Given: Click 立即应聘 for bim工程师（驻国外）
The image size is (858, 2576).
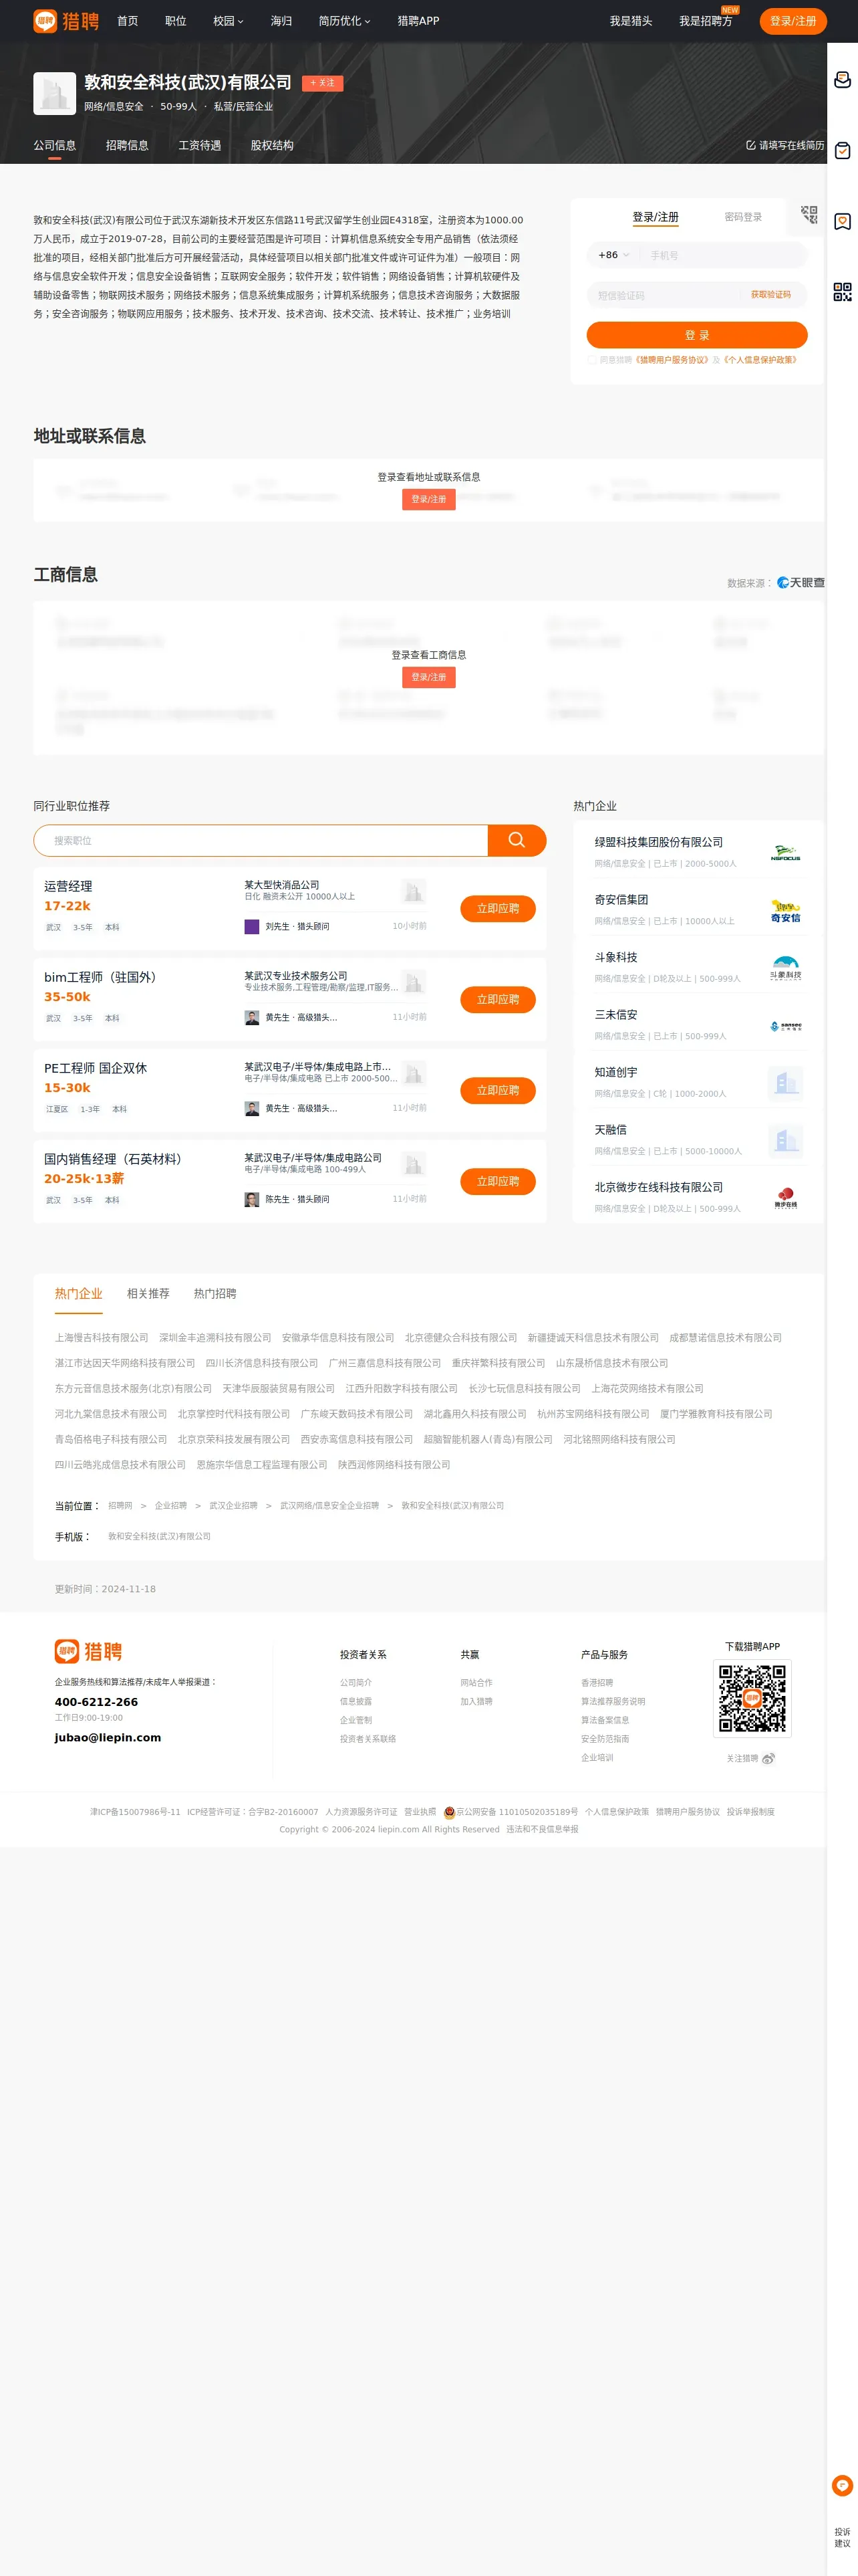Looking at the screenshot, I should [x=497, y=999].
